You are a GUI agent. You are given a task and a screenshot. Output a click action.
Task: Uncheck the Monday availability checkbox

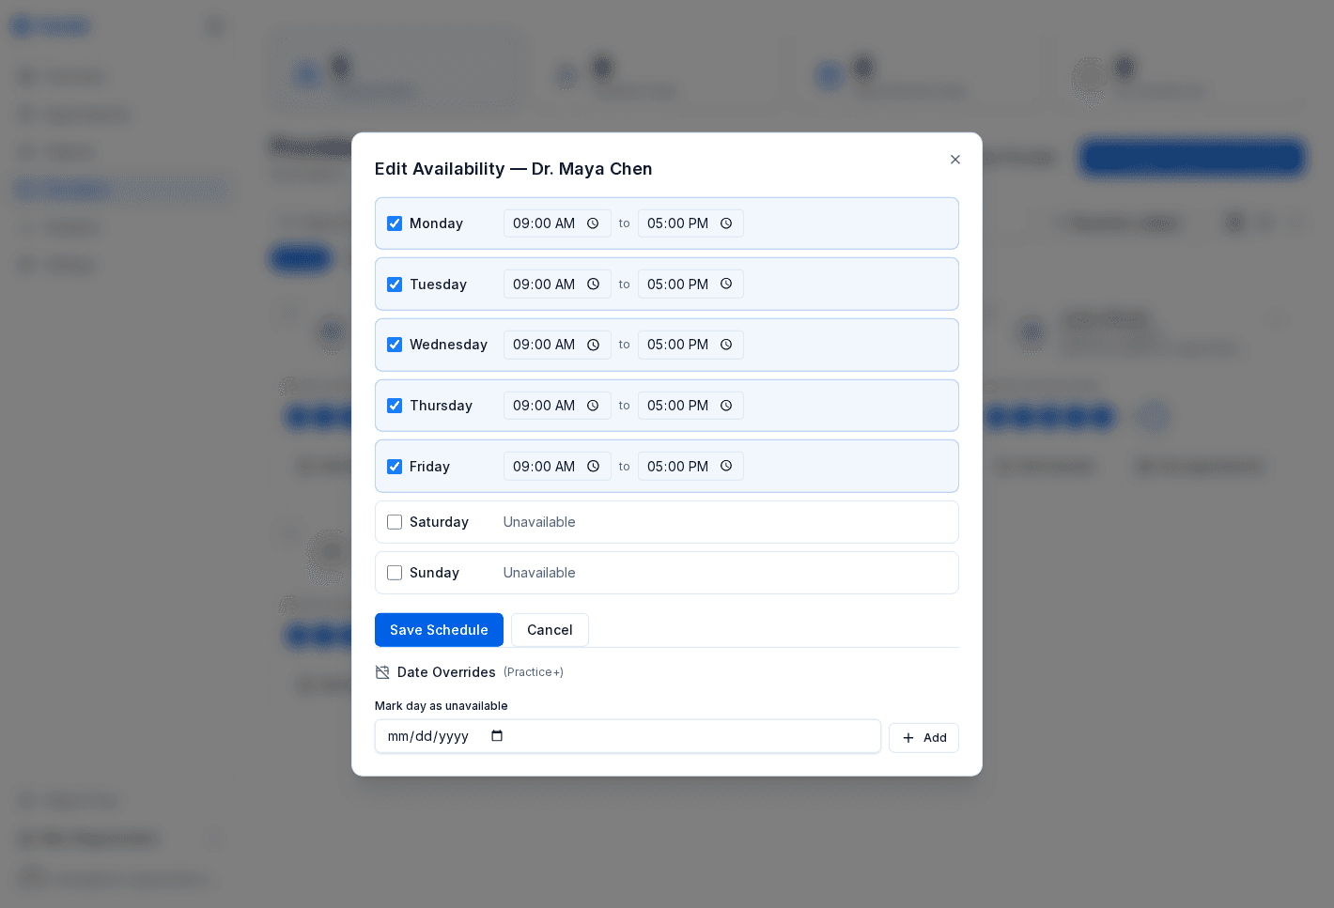[395, 223]
